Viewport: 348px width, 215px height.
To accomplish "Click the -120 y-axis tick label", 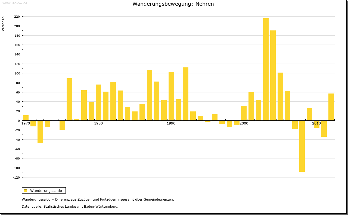I will 16,177.
